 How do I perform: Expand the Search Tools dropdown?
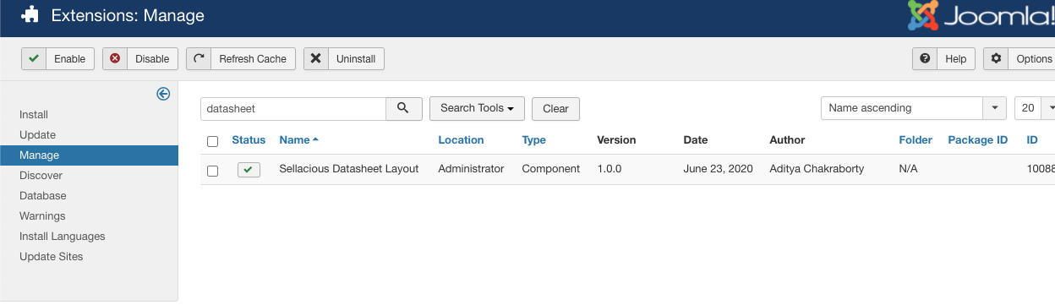coord(477,108)
